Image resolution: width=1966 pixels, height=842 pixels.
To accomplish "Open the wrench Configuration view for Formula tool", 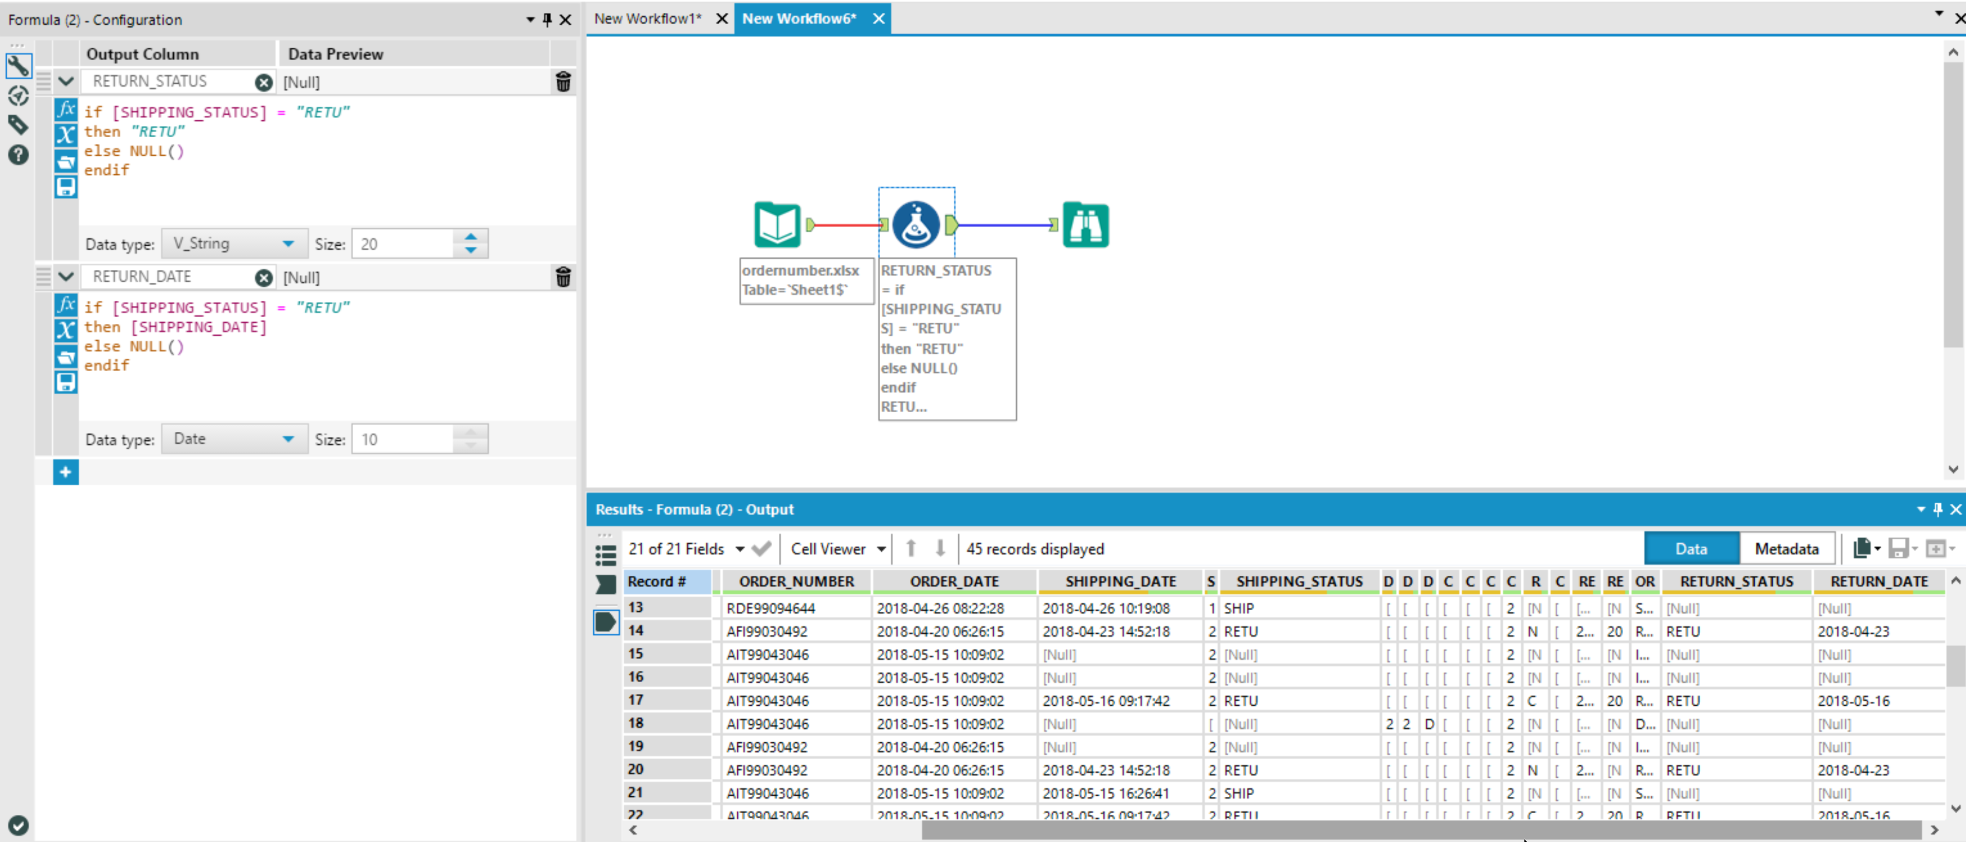I will coord(19,66).
